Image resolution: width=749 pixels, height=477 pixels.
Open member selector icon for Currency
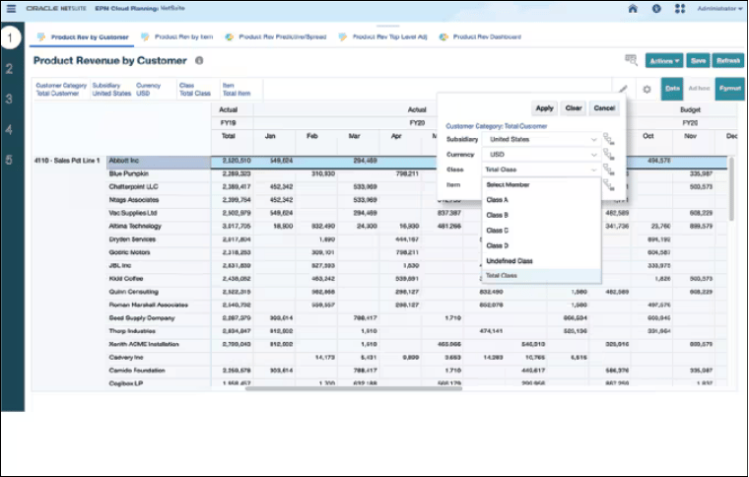coord(609,155)
